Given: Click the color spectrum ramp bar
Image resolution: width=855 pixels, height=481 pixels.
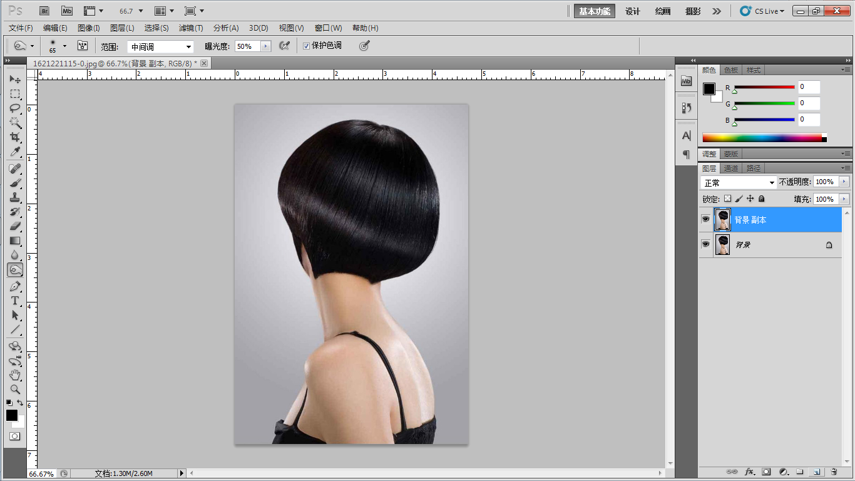Looking at the screenshot, I should pos(762,138).
